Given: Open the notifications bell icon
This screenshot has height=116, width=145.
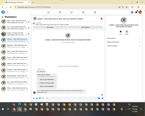Looking at the screenshot, I should tap(136, 12).
